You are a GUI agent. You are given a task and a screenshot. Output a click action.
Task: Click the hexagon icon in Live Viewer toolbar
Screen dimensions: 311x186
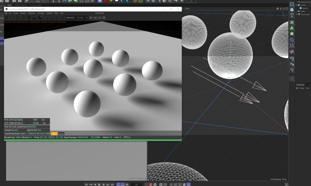coord(91,18)
